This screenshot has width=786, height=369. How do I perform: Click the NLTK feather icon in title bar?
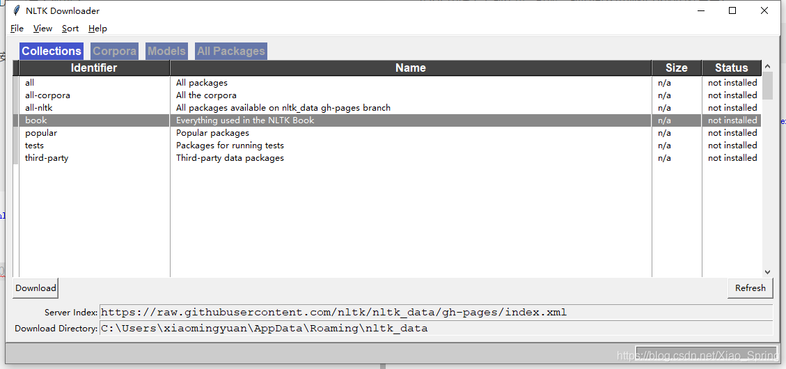coord(17,10)
